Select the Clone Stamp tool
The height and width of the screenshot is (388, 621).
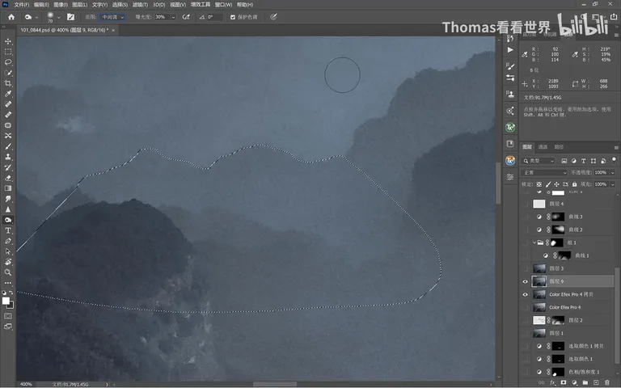click(x=8, y=157)
